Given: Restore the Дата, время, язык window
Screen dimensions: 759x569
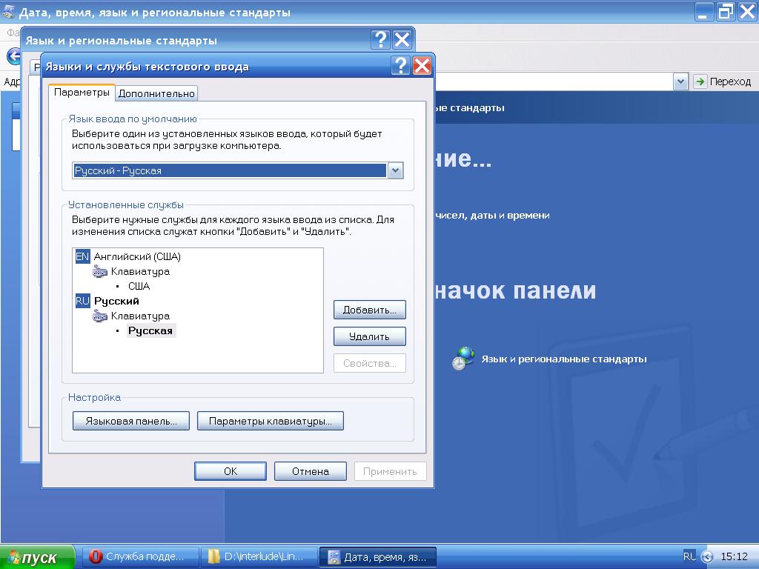Looking at the screenshot, I should click(726, 11).
